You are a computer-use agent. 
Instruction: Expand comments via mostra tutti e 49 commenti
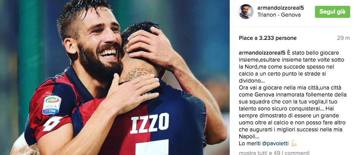click(274, 153)
